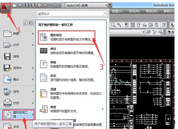The width and height of the screenshot is (178, 129).
Task: Click the zoom window icon in toolbar
Action: (113, 25)
